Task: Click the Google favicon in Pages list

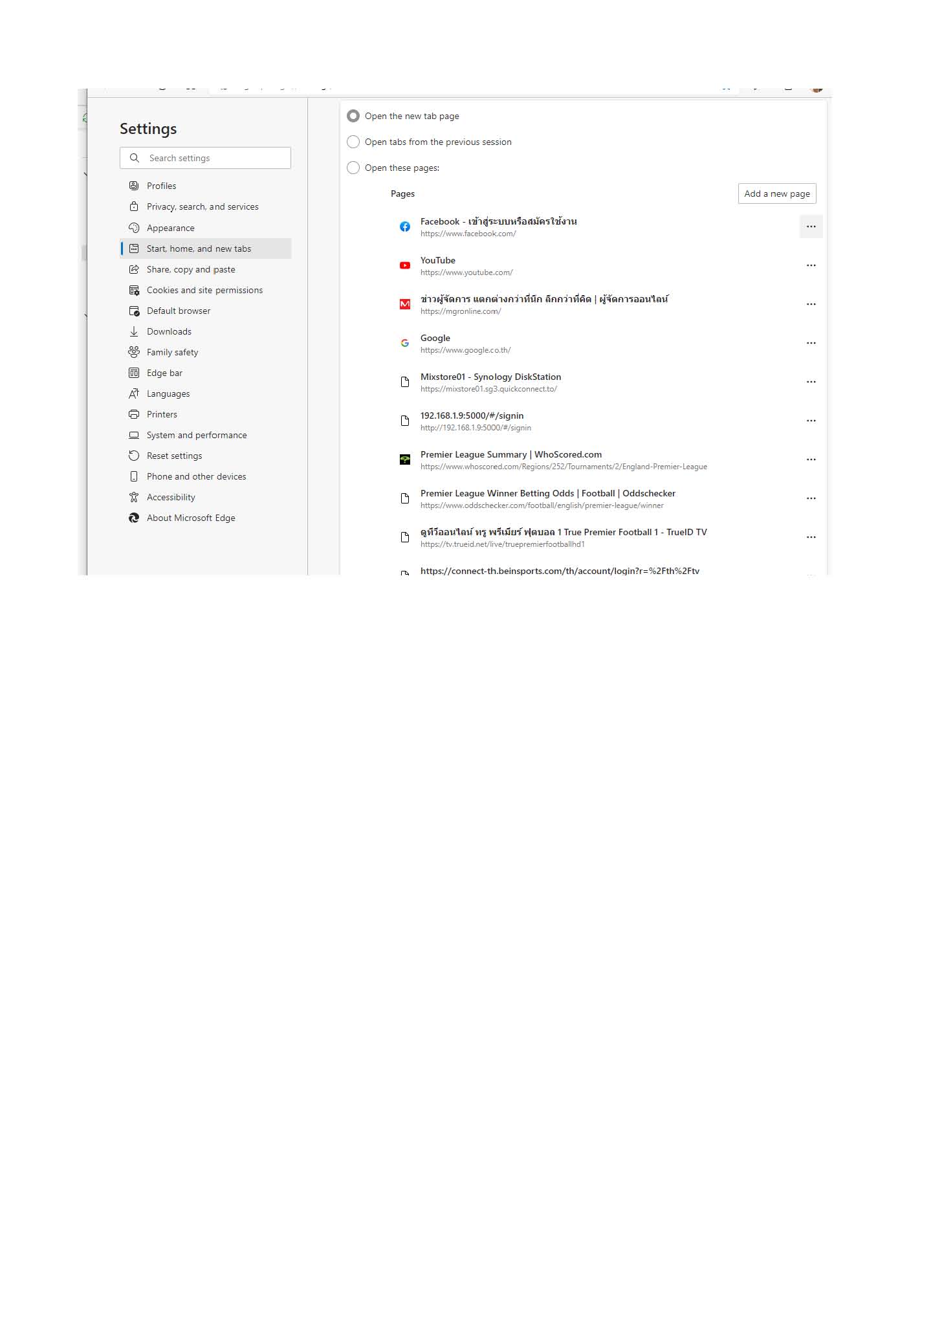Action: pyautogui.click(x=404, y=343)
